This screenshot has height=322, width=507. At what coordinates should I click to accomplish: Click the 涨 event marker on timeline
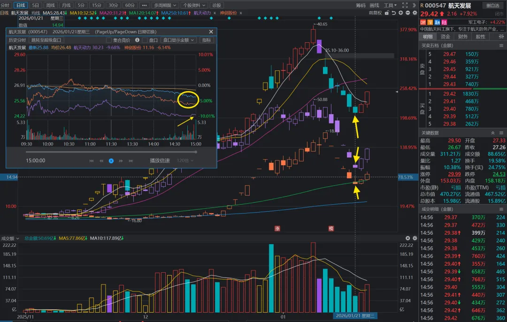point(277,228)
